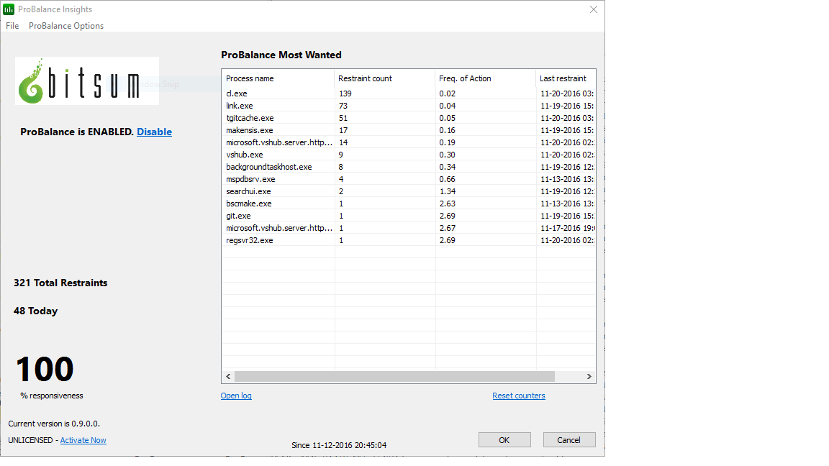Click the horizontal scrollbar left arrow
Viewport: 829px width, 466px height.
pos(228,376)
